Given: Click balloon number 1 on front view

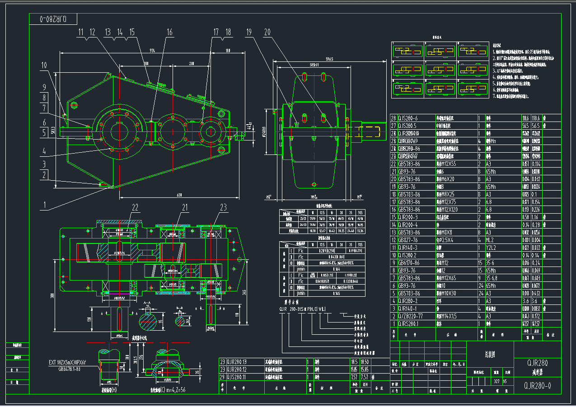Looking at the screenshot, I should click(x=45, y=206).
